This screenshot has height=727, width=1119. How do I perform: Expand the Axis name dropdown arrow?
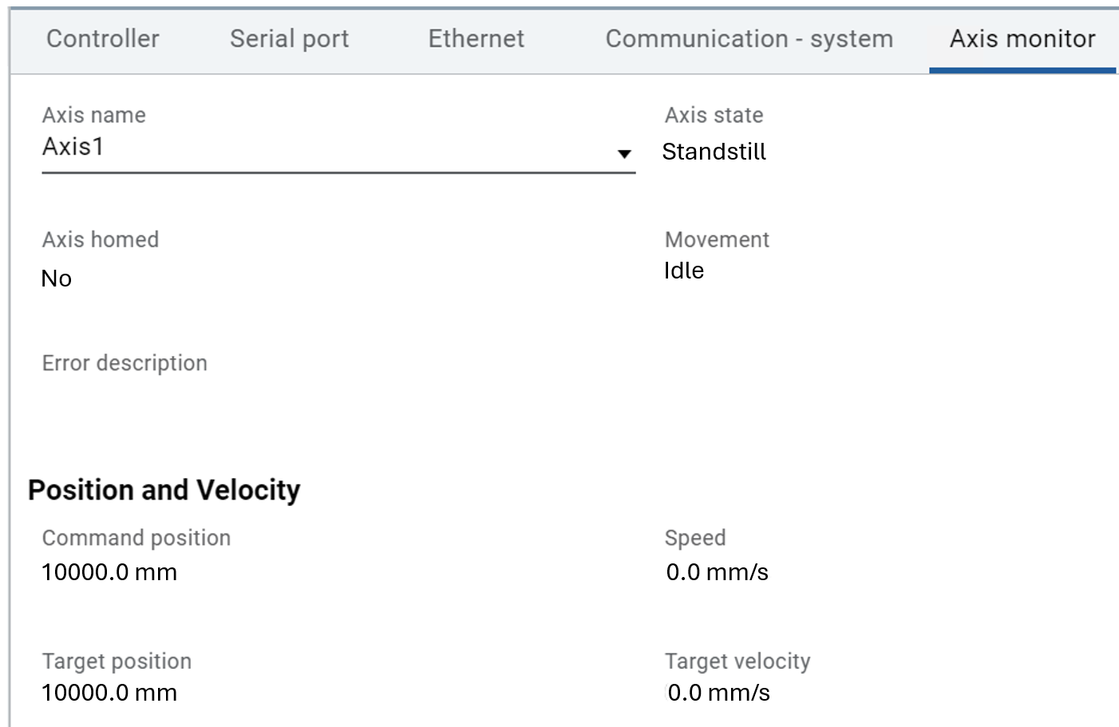click(x=624, y=153)
